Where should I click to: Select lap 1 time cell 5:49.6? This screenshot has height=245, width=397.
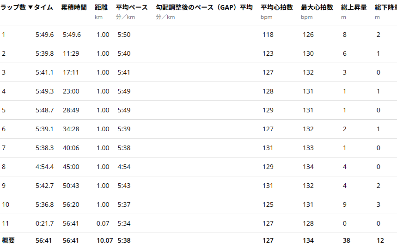click(44, 35)
